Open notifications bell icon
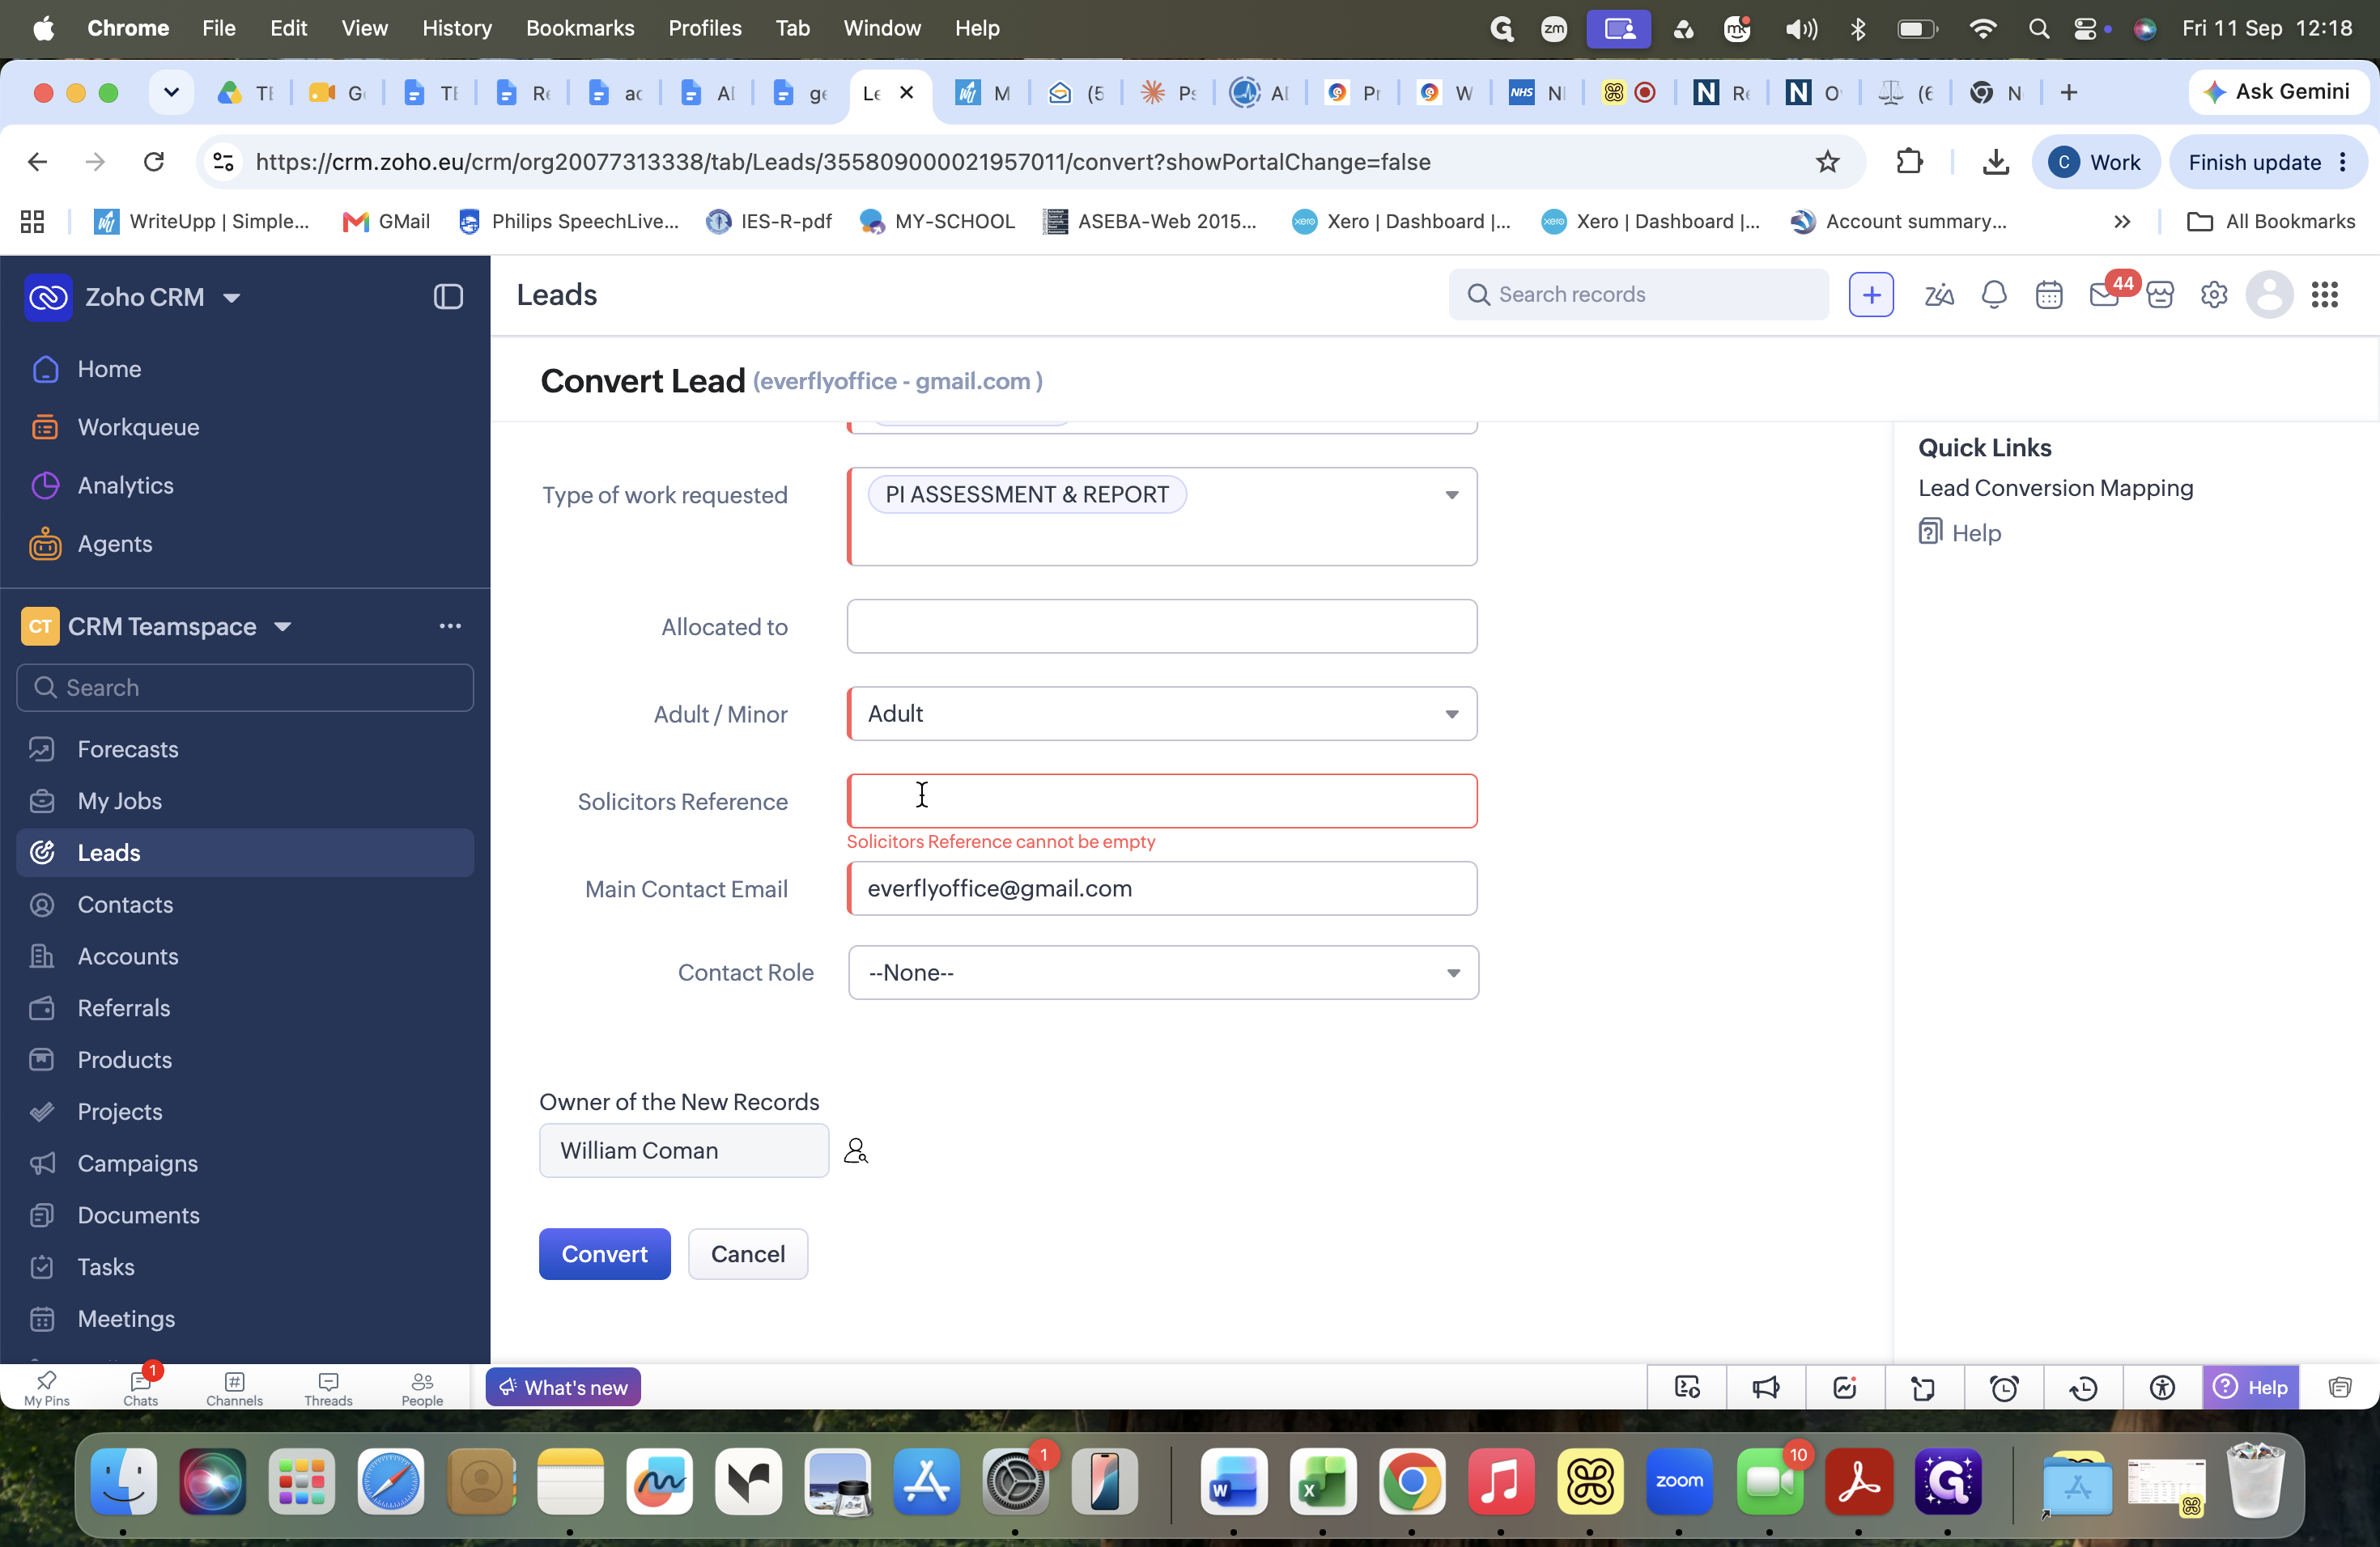The width and height of the screenshot is (2380, 1547). pyautogui.click(x=1994, y=295)
